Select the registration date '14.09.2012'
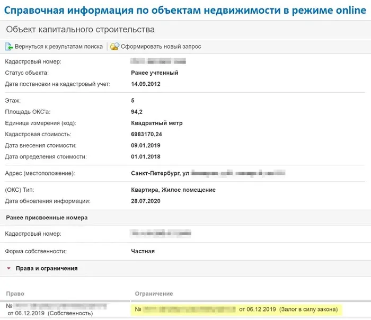 (146, 84)
